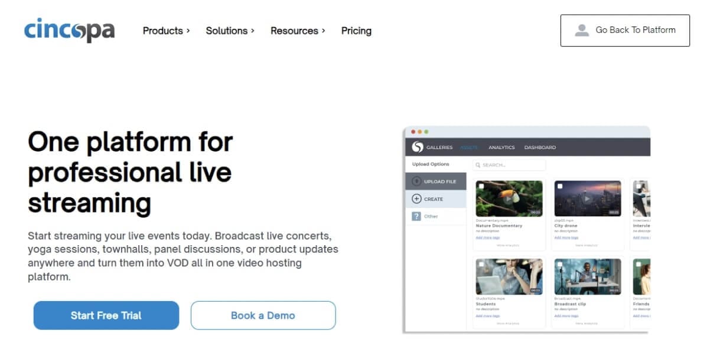The width and height of the screenshot is (710, 363).
Task: Click the 'Nature Documentary' title
Action: click(499, 226)
